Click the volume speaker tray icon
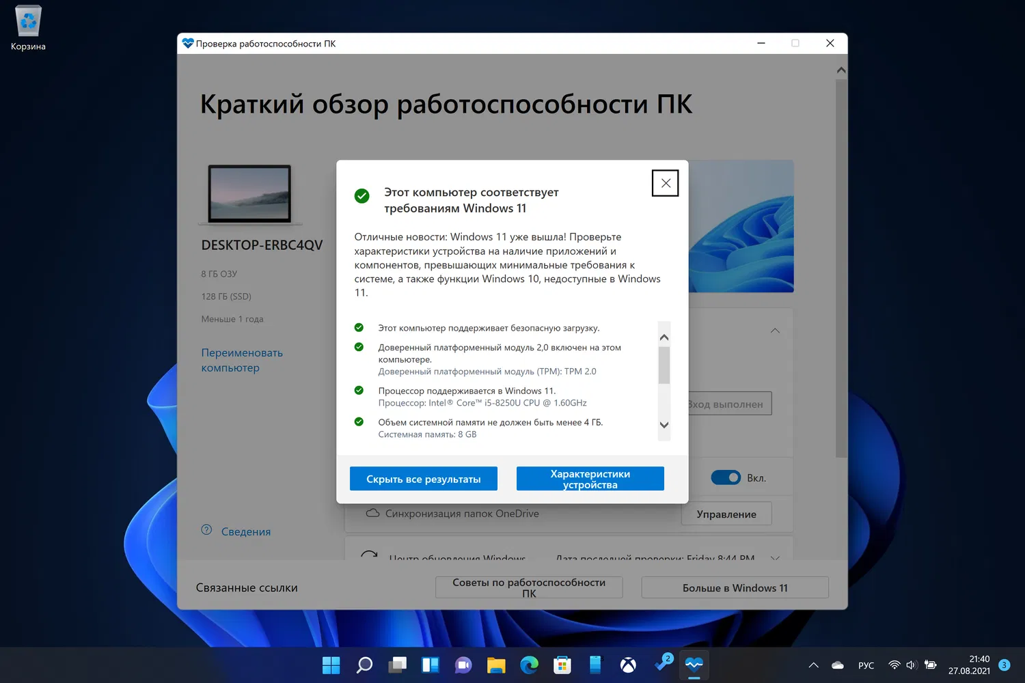The width and height of the screenshot is (1025, 683). click(x=911, y=665)
